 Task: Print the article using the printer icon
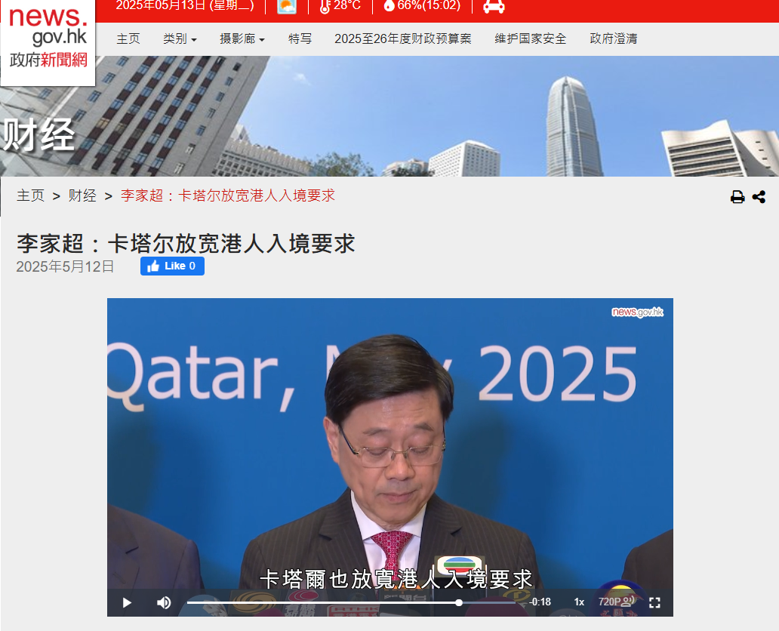click(737, 197)
